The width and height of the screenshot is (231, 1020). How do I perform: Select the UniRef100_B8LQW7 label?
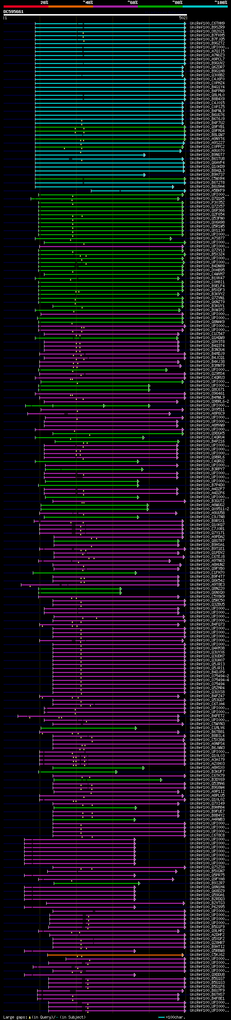(x=207, y=135)
